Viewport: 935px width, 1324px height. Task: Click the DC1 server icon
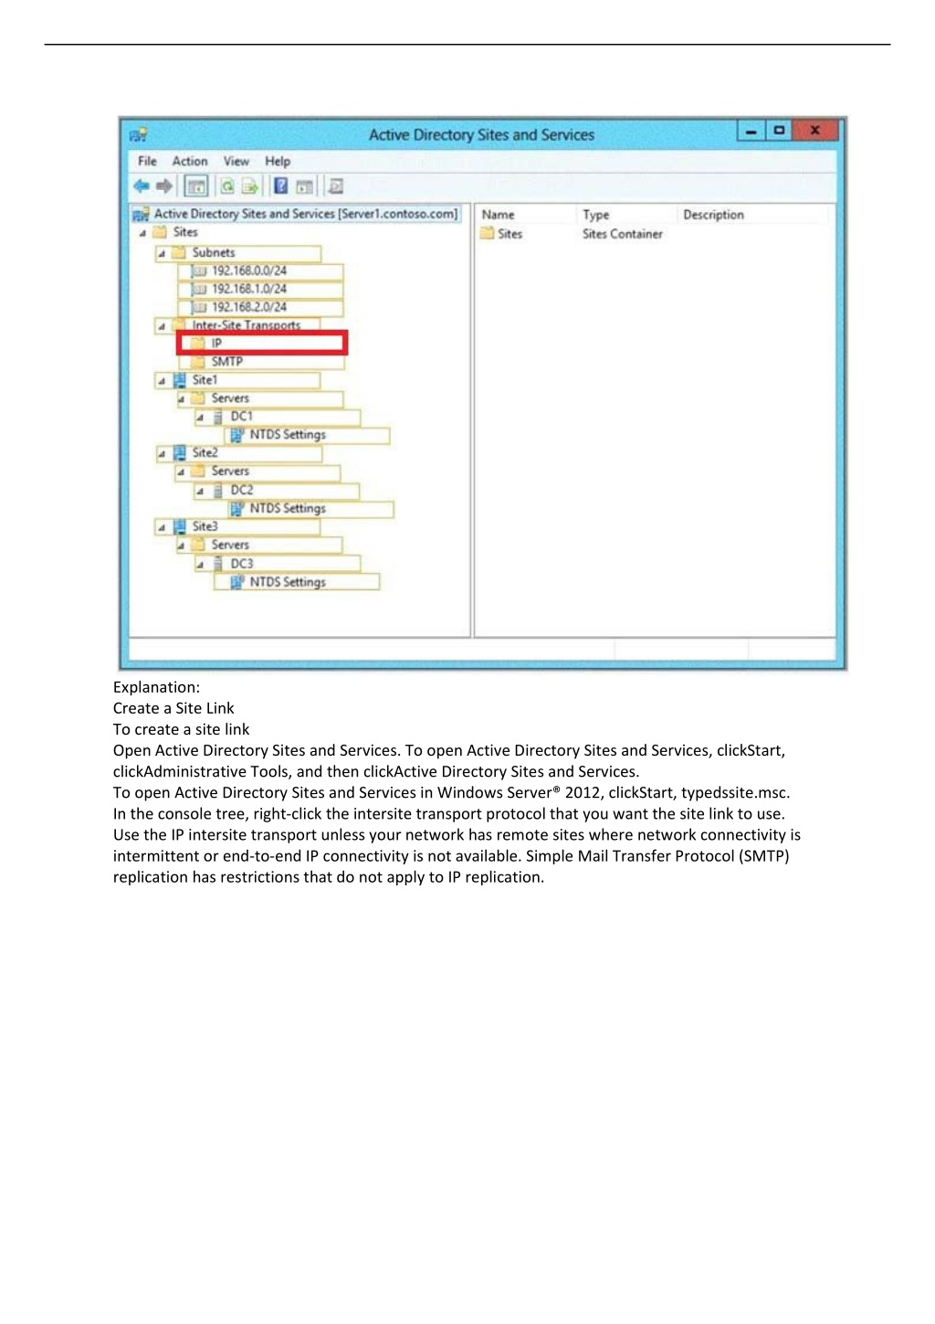point(218,417)
